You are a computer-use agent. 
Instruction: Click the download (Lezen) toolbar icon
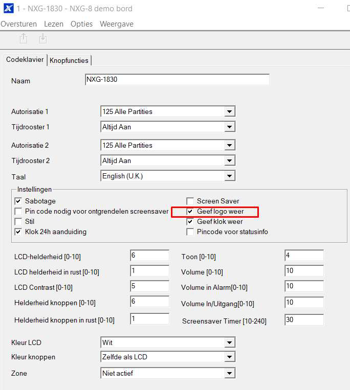click(43, 38)
